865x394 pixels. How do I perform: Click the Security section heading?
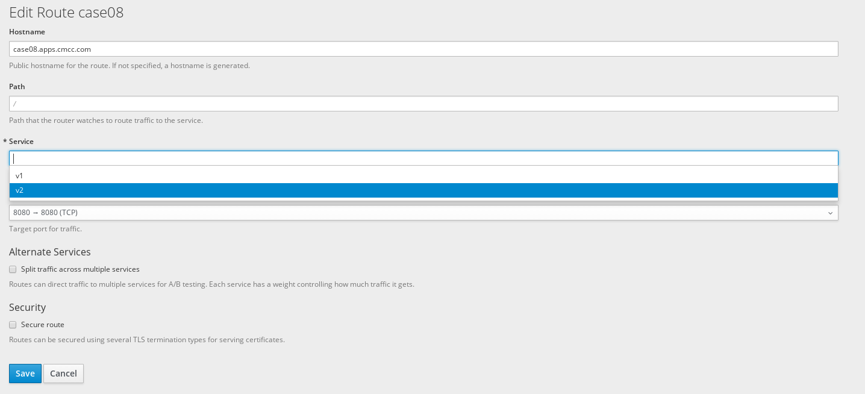(28, 307)
